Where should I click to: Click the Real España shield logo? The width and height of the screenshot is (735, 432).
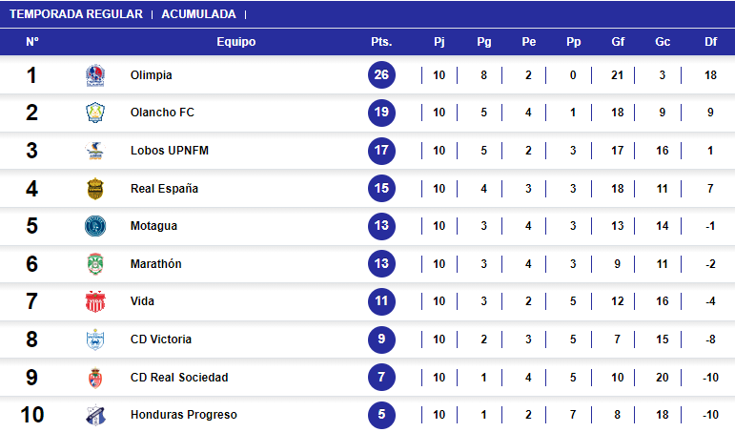95,189
